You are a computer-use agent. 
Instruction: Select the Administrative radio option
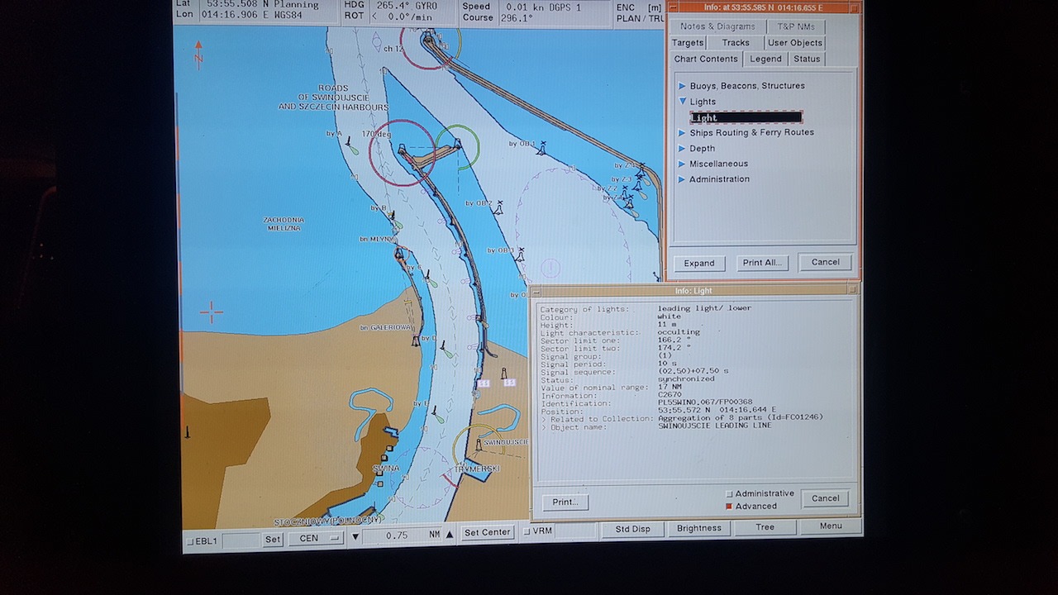(729, 494)
